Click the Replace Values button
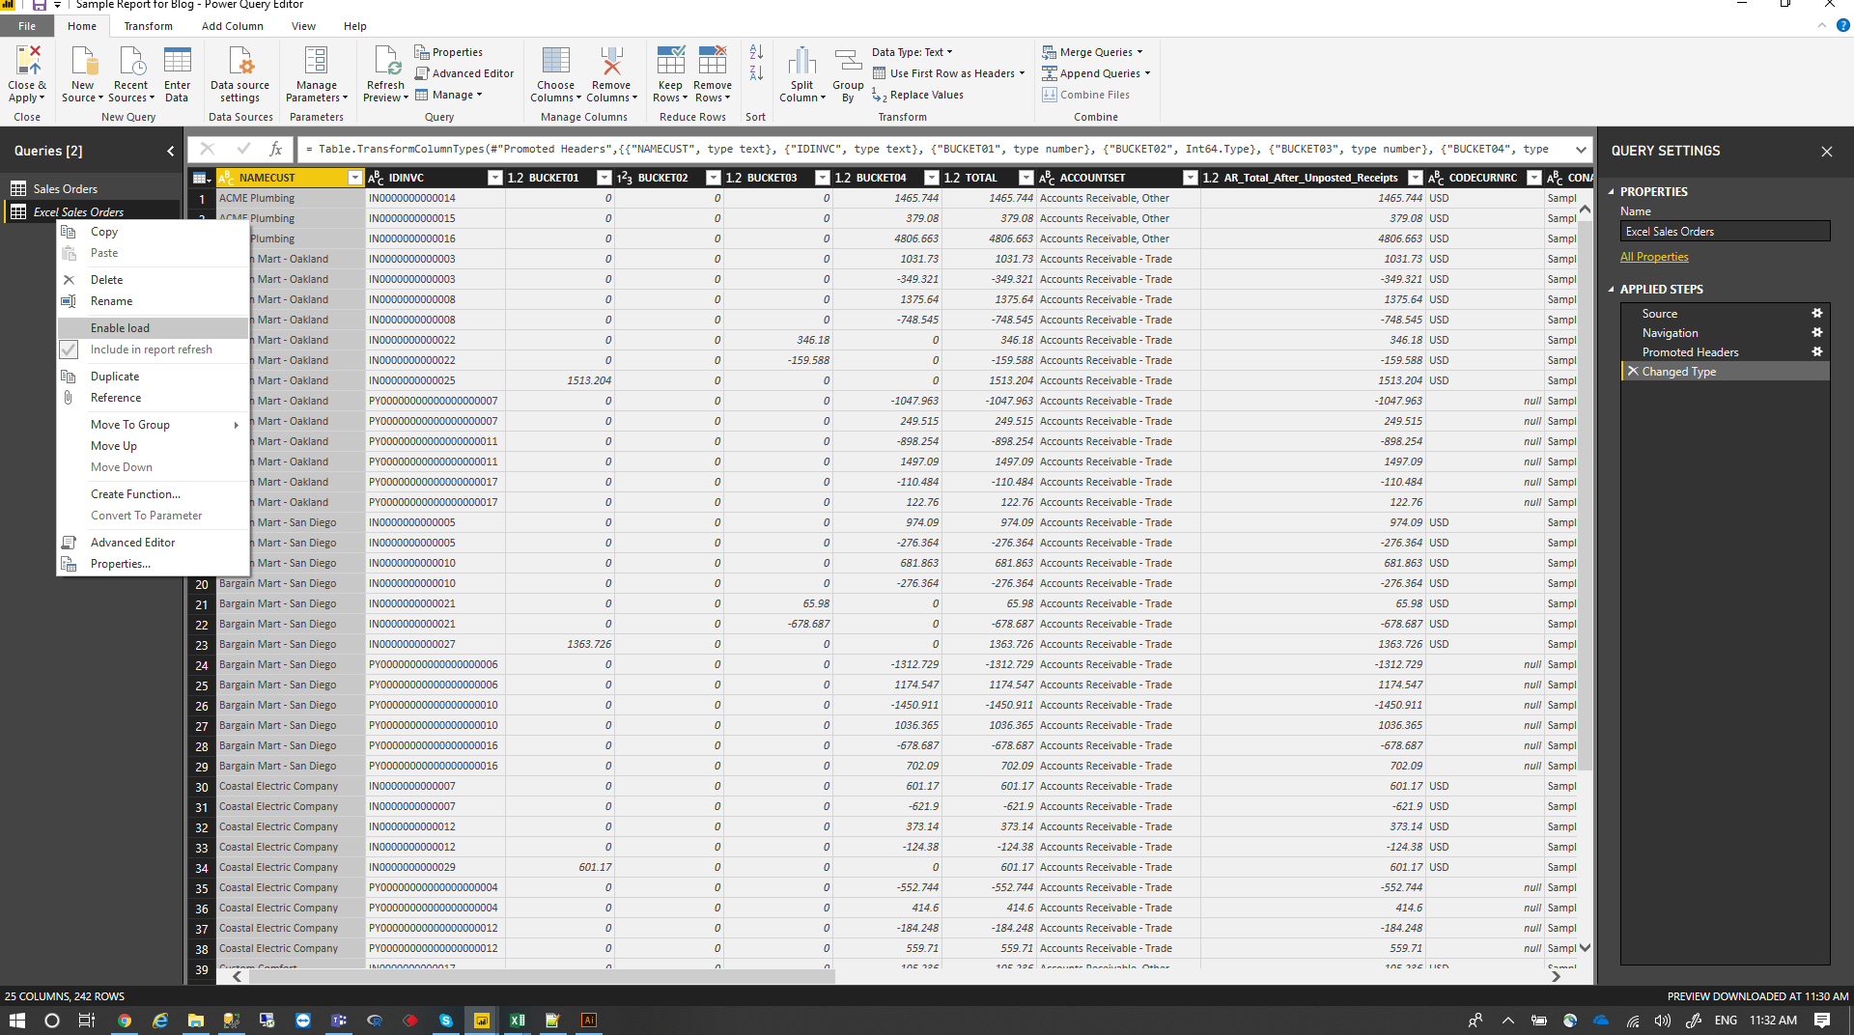This screenshot has height=1035, width=1854. [917, 95]
